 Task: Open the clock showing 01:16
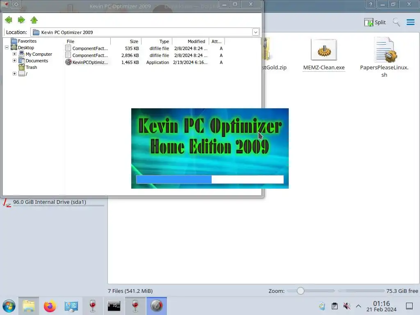point(381,306)
